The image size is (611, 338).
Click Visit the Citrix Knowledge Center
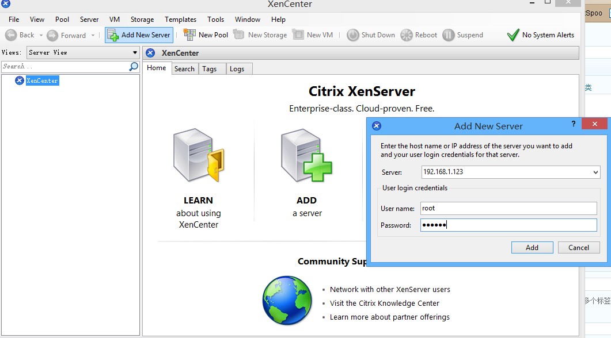pyautogui.click(x=385, y=304)
